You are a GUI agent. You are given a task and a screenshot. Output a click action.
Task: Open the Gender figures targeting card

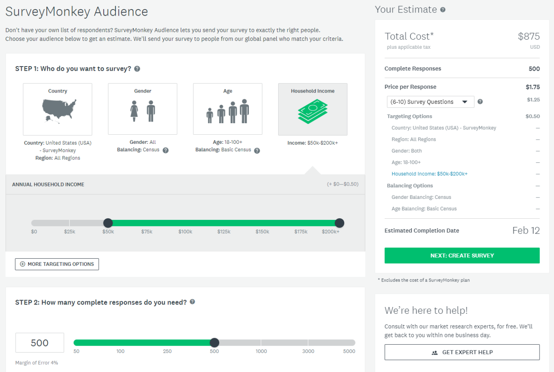click(x=142, y=109)
